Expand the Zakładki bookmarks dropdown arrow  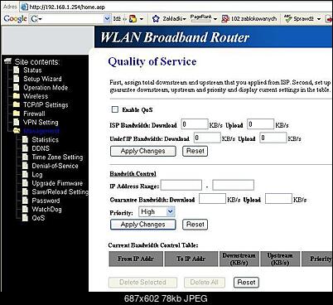click(x=185, y=19)
